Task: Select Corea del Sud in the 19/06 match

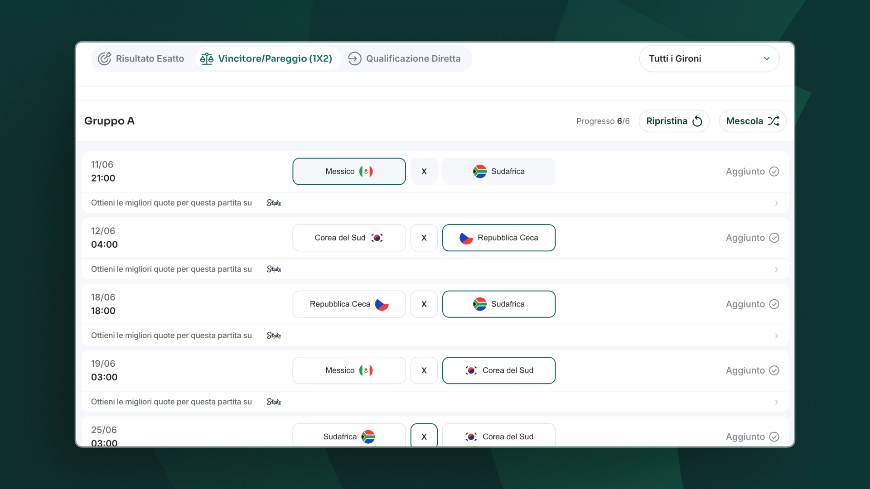Action: (499, 370)
